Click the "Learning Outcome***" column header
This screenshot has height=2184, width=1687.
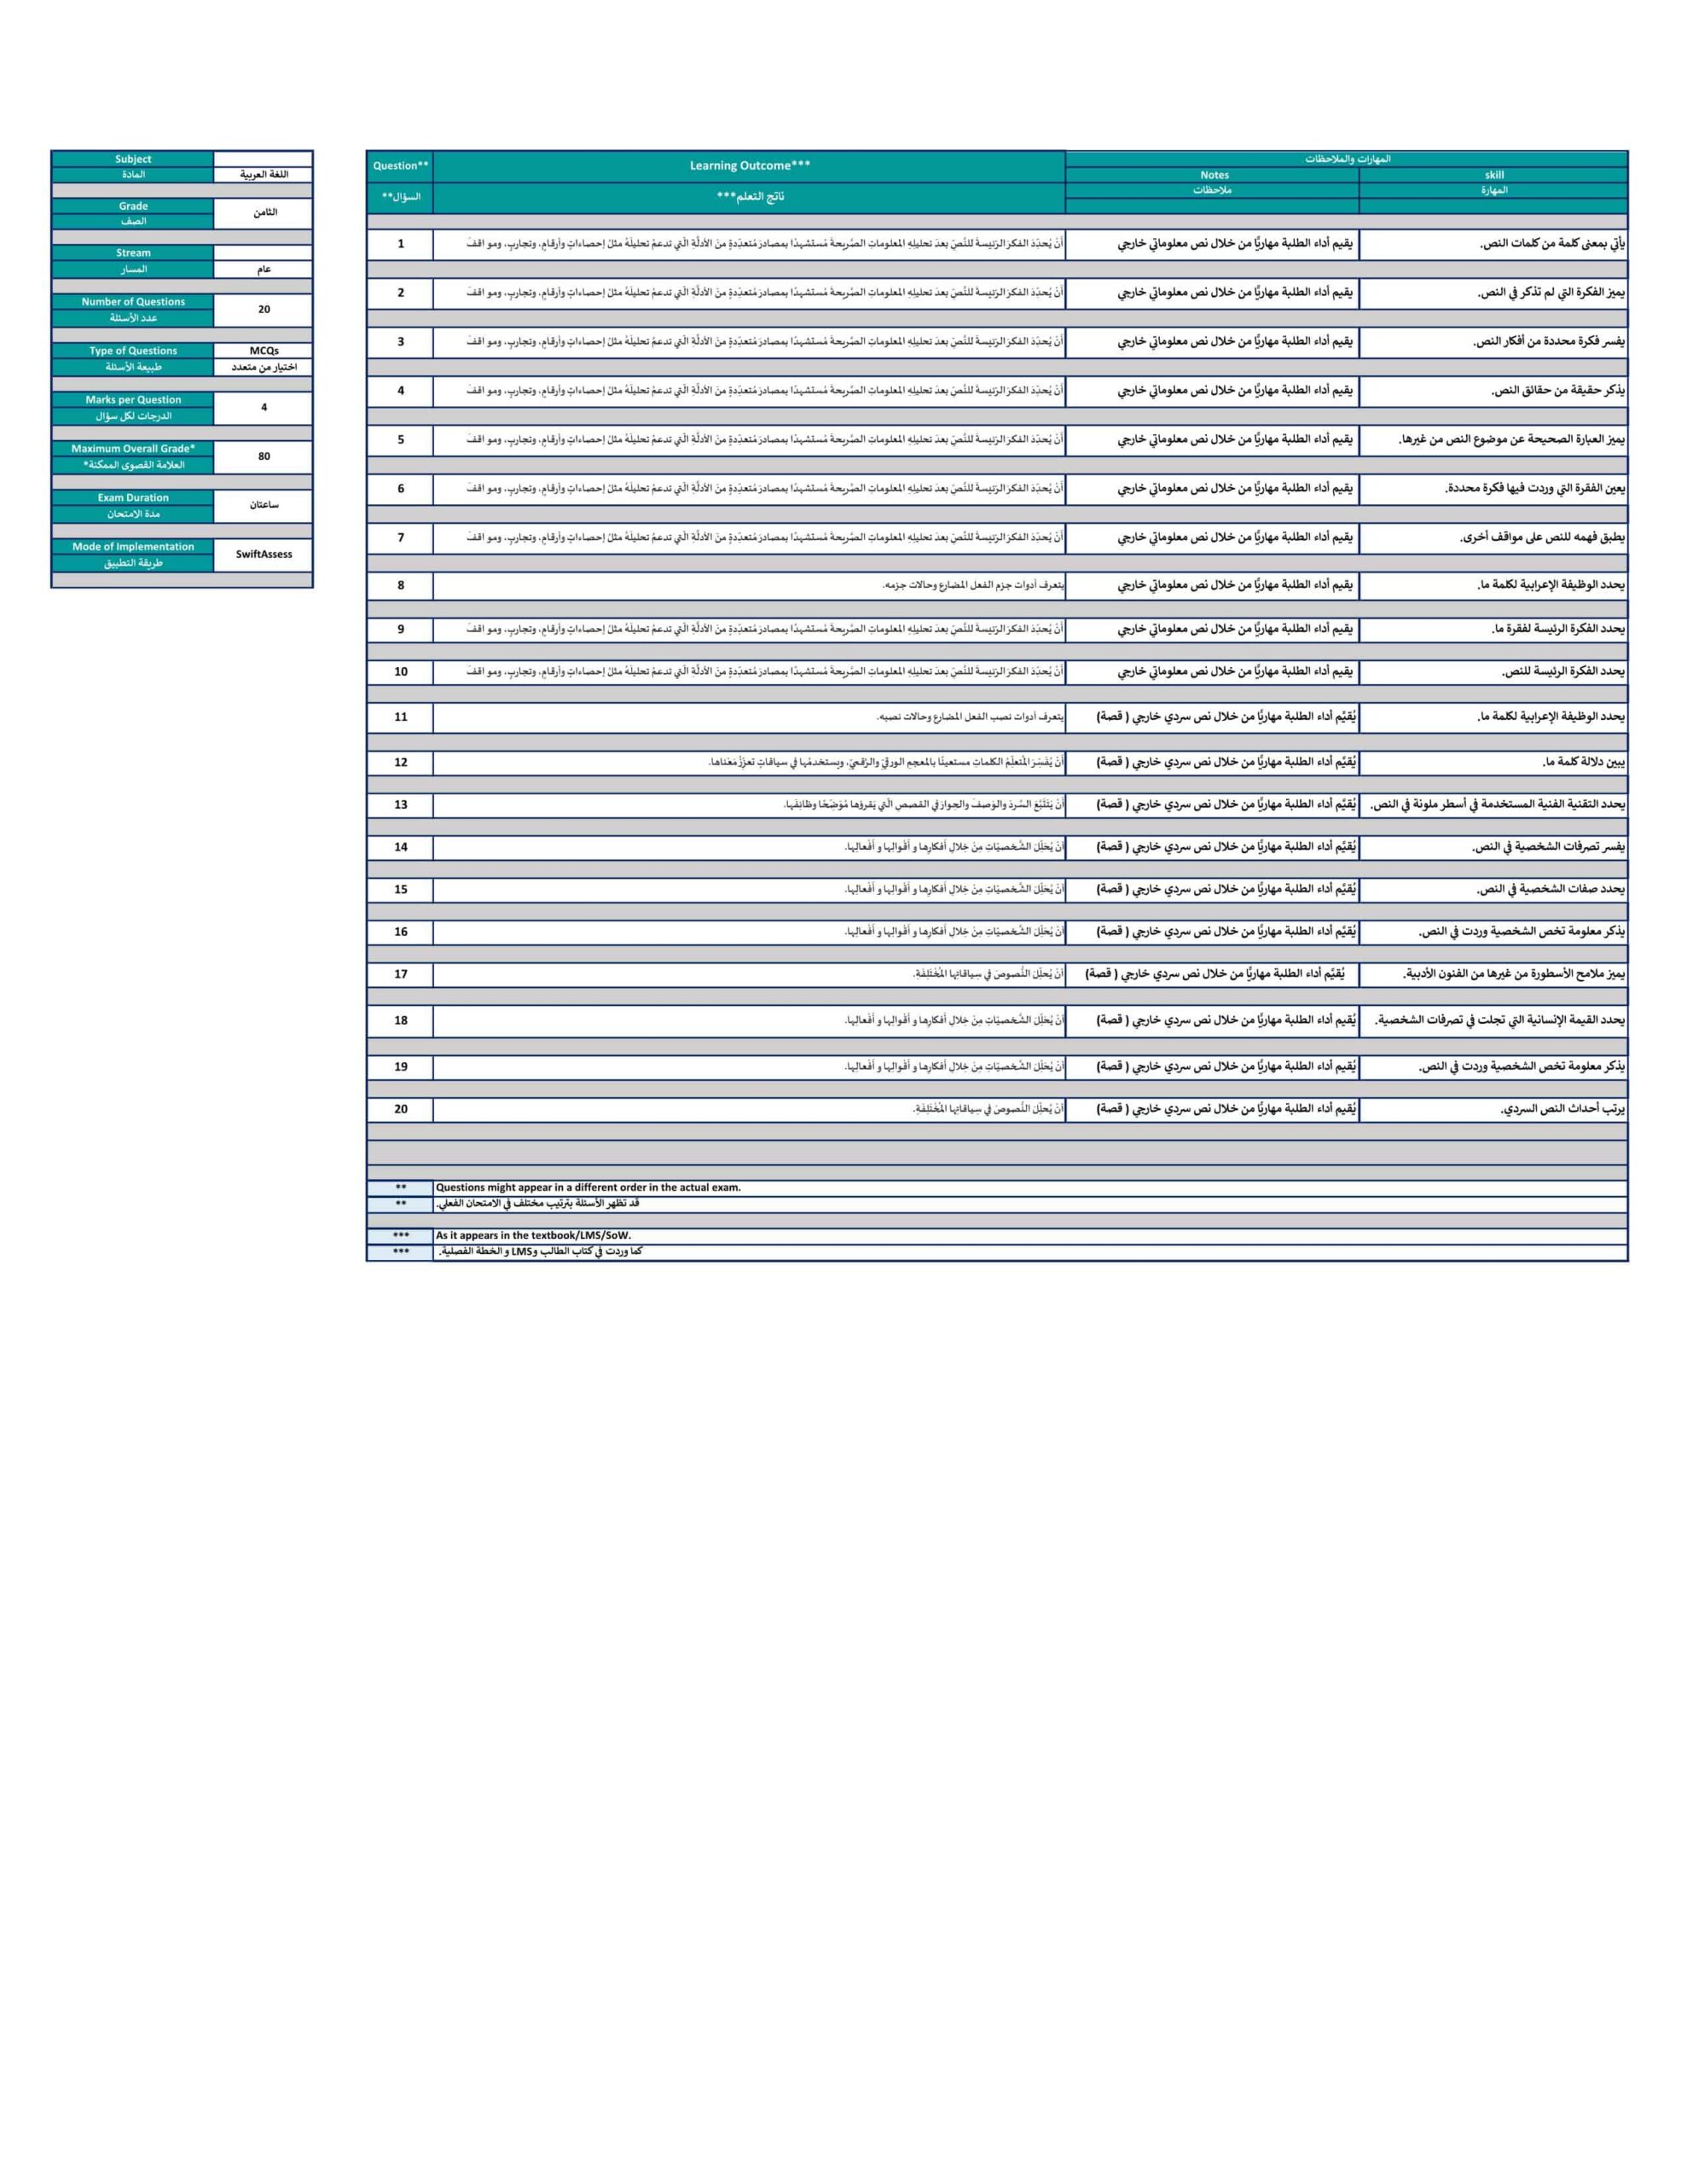point(750,166)
